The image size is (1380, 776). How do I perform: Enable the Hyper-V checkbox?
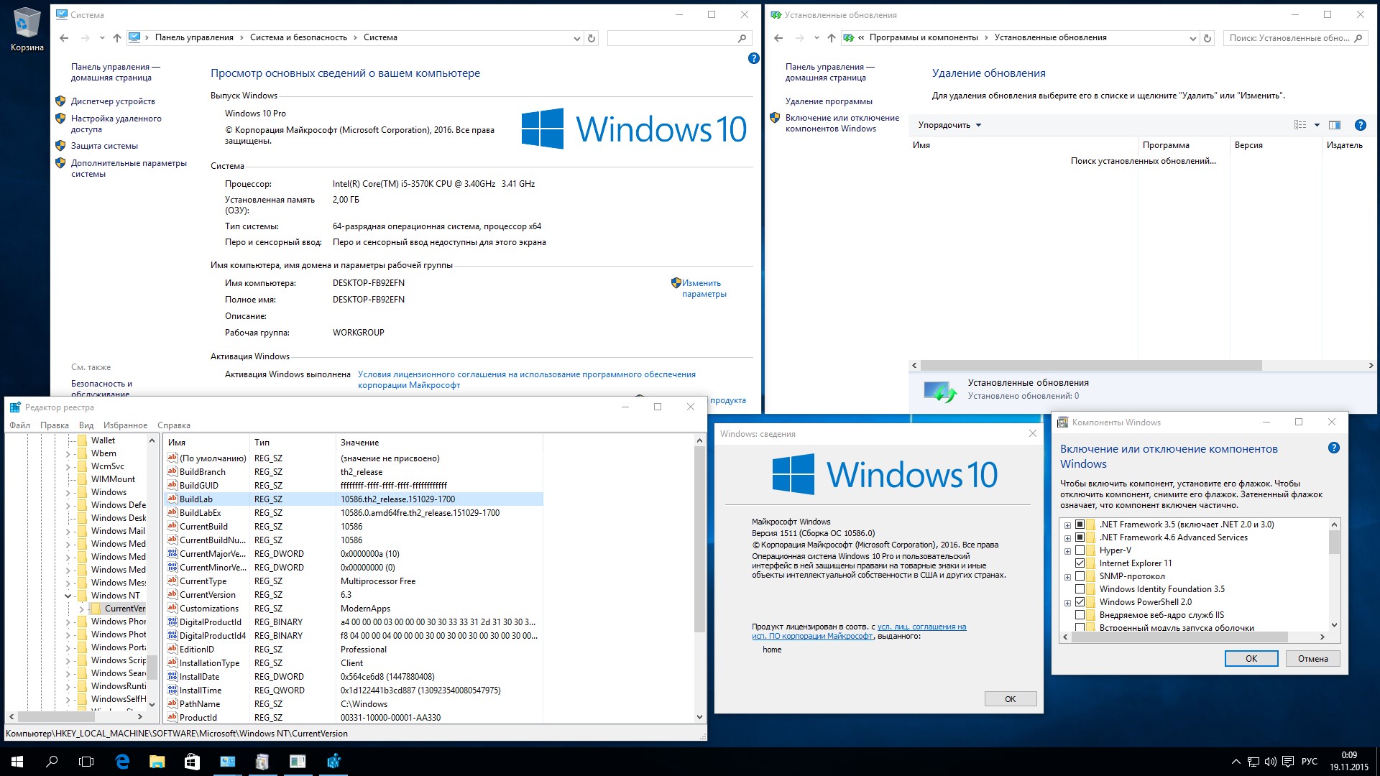point(1080,550)
